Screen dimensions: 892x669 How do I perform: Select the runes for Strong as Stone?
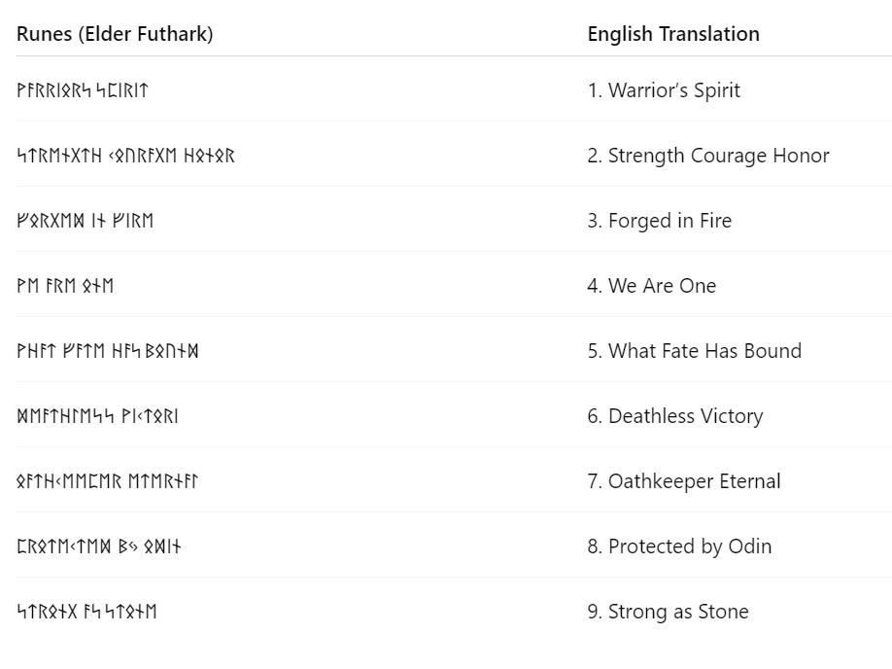86,612
